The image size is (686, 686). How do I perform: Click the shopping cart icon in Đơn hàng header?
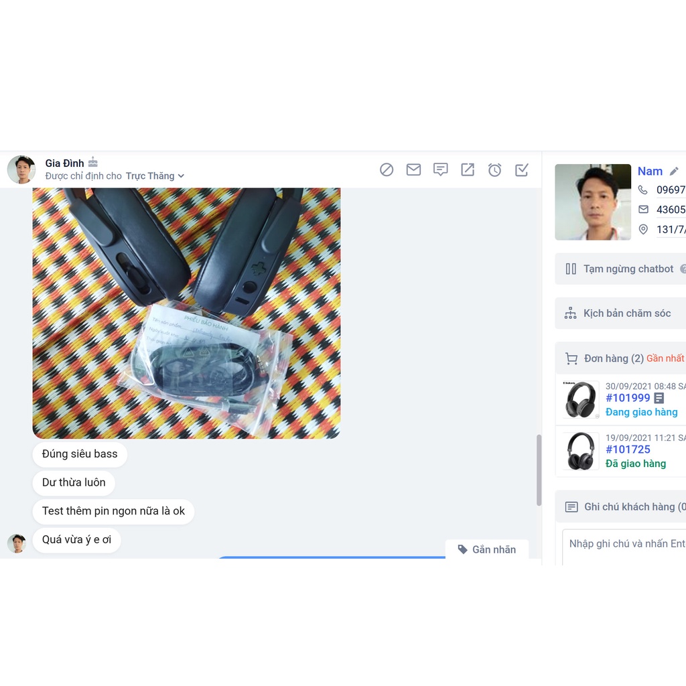[x=571, y=358]
